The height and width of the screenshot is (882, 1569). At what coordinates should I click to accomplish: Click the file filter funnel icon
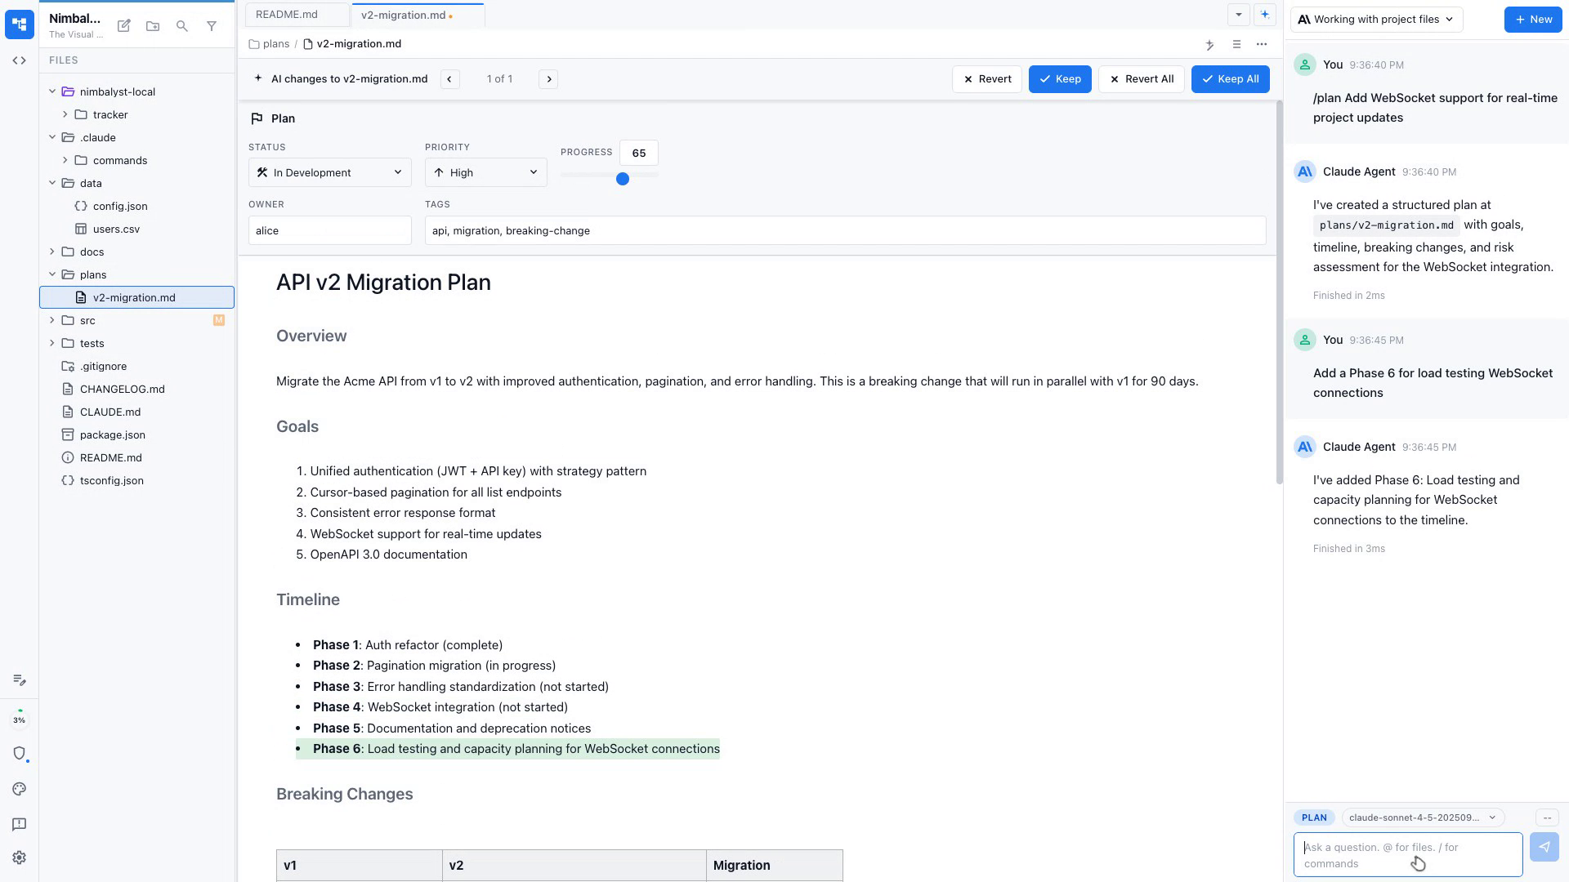(212, 26)
